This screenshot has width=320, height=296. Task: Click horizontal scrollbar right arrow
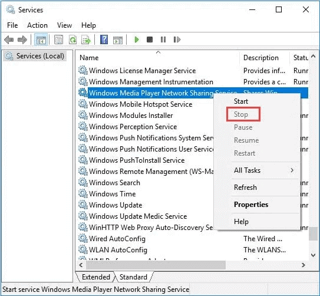tap(303, 265)
